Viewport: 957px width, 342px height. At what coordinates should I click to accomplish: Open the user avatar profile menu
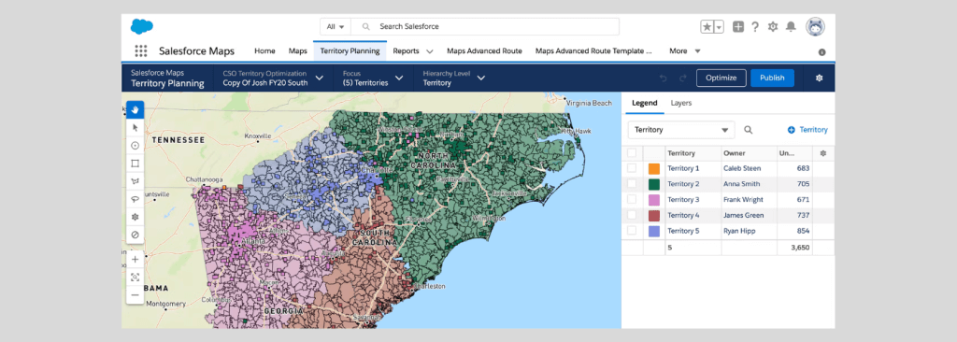(x=815, y=27)
